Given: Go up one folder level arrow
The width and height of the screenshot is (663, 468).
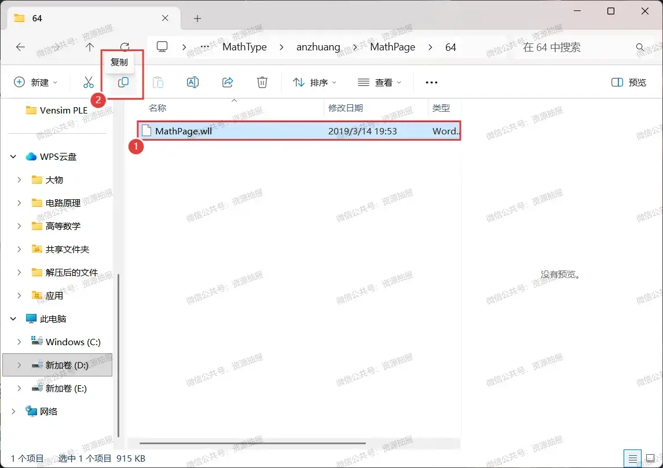Looking at the screenshot, I should pyautogui.click(x=90, y=47).
